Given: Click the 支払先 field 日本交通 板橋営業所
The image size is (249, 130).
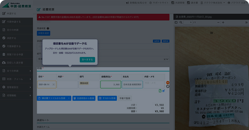Looking at the screenshot, I should [132, 85].
